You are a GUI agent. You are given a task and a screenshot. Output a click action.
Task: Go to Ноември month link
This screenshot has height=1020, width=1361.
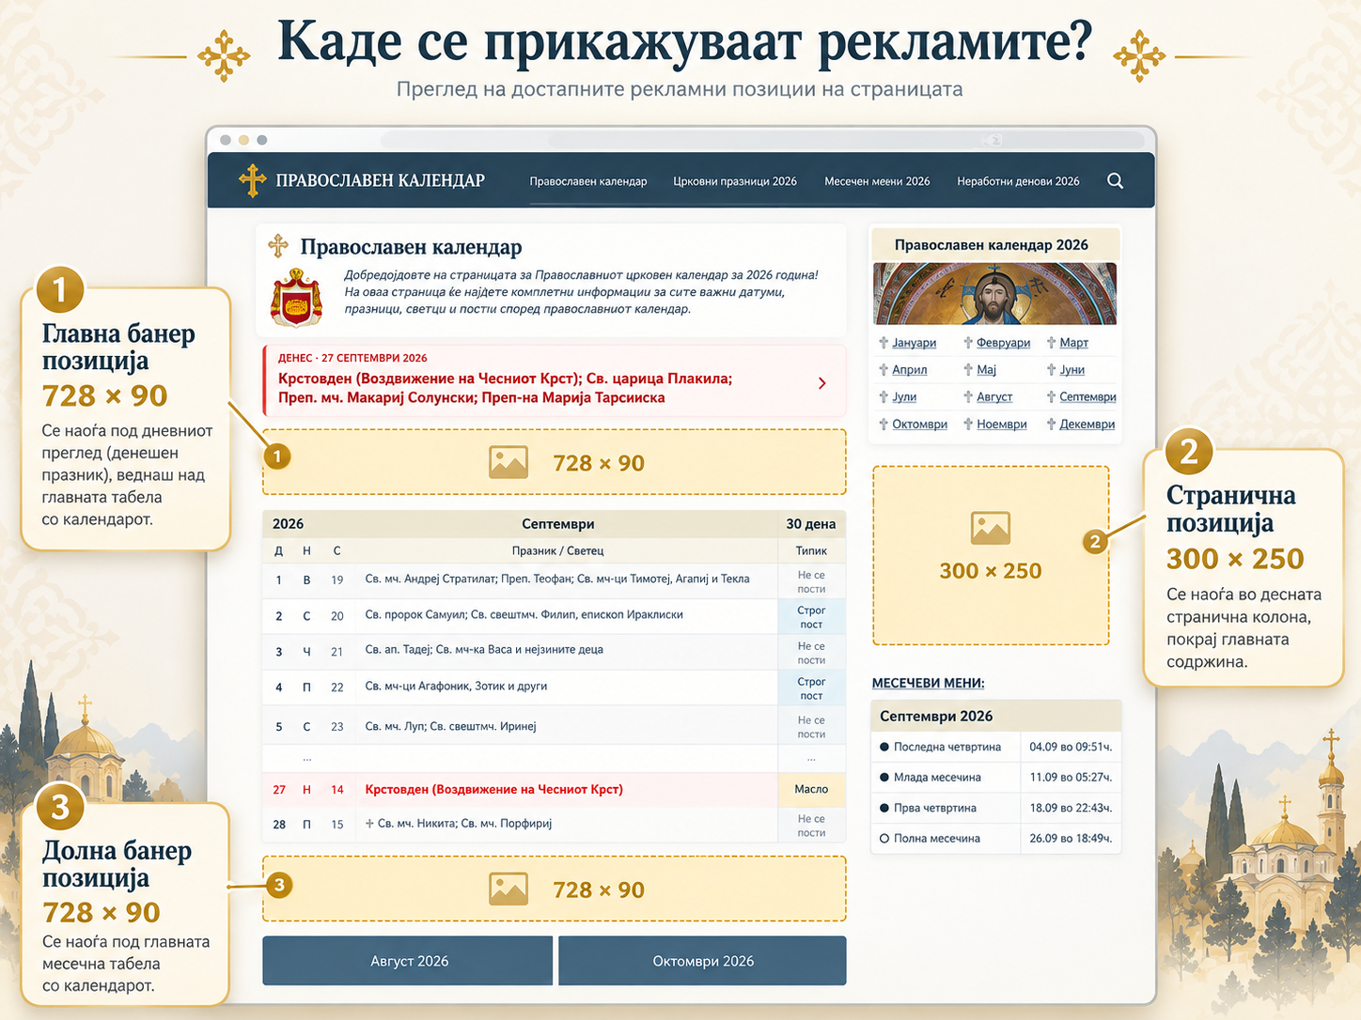[1001, 425]
